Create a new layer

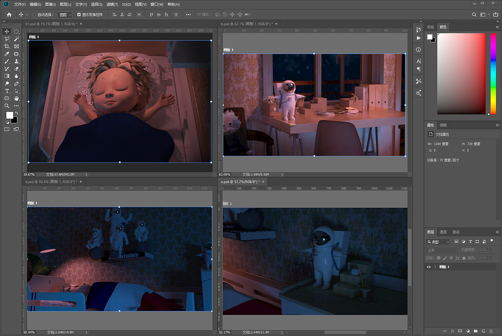483,331
